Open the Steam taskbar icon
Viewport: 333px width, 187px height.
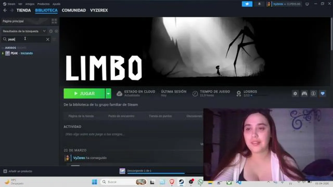181,182
